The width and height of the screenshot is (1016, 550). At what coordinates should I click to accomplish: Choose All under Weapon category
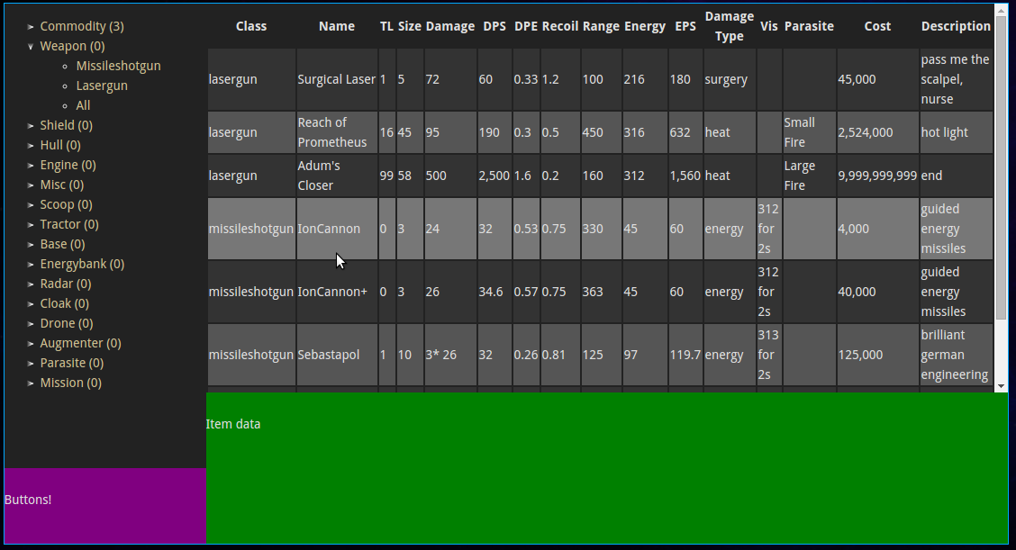click(83, 105)
